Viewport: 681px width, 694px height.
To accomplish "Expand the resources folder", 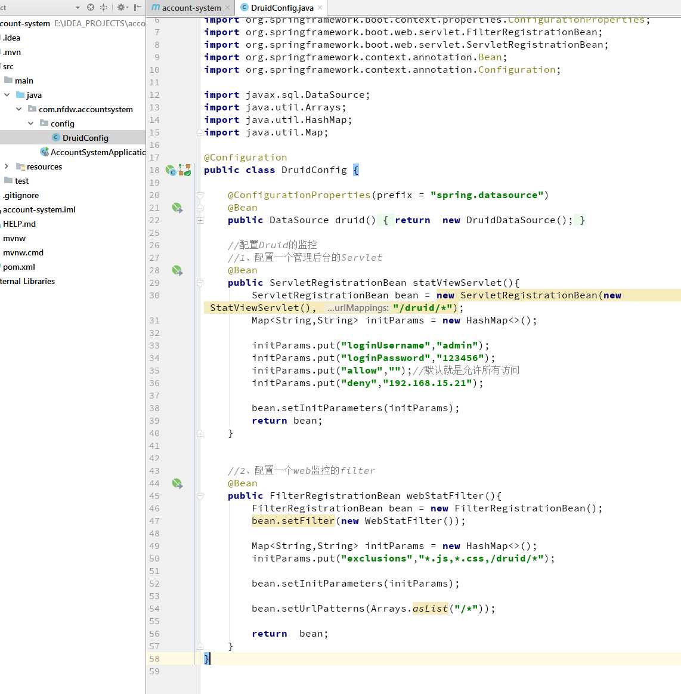I will pos(6,166).
